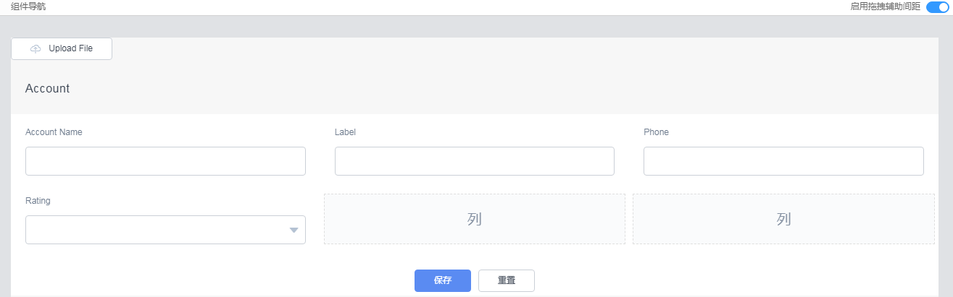The width and height of the screenshot is (953, 297).
Task: Click the Upload File button text
Action: coord(70,48)
